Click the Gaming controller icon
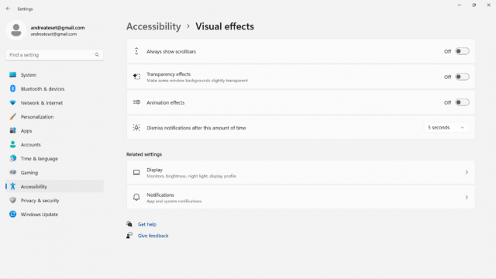 [x=12, y=172]
